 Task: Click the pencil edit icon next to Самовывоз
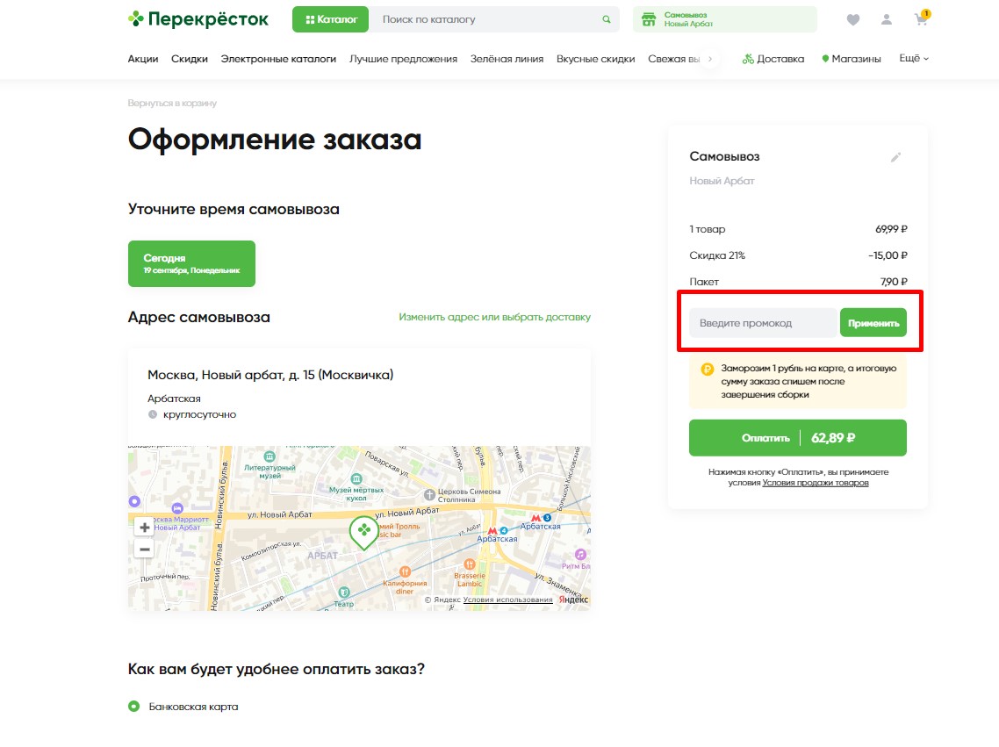895,156
